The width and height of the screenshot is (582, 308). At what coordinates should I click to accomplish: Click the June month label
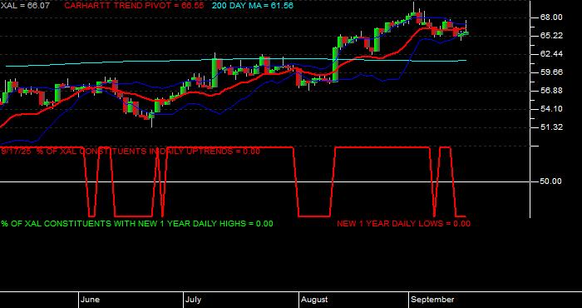click(x=90, y=300)
